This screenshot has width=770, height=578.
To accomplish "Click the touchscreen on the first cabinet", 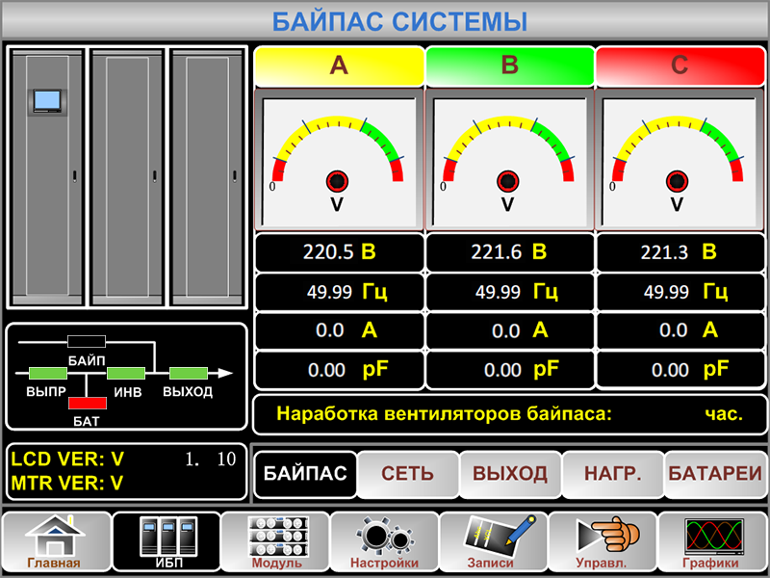I will click(46, 99).
